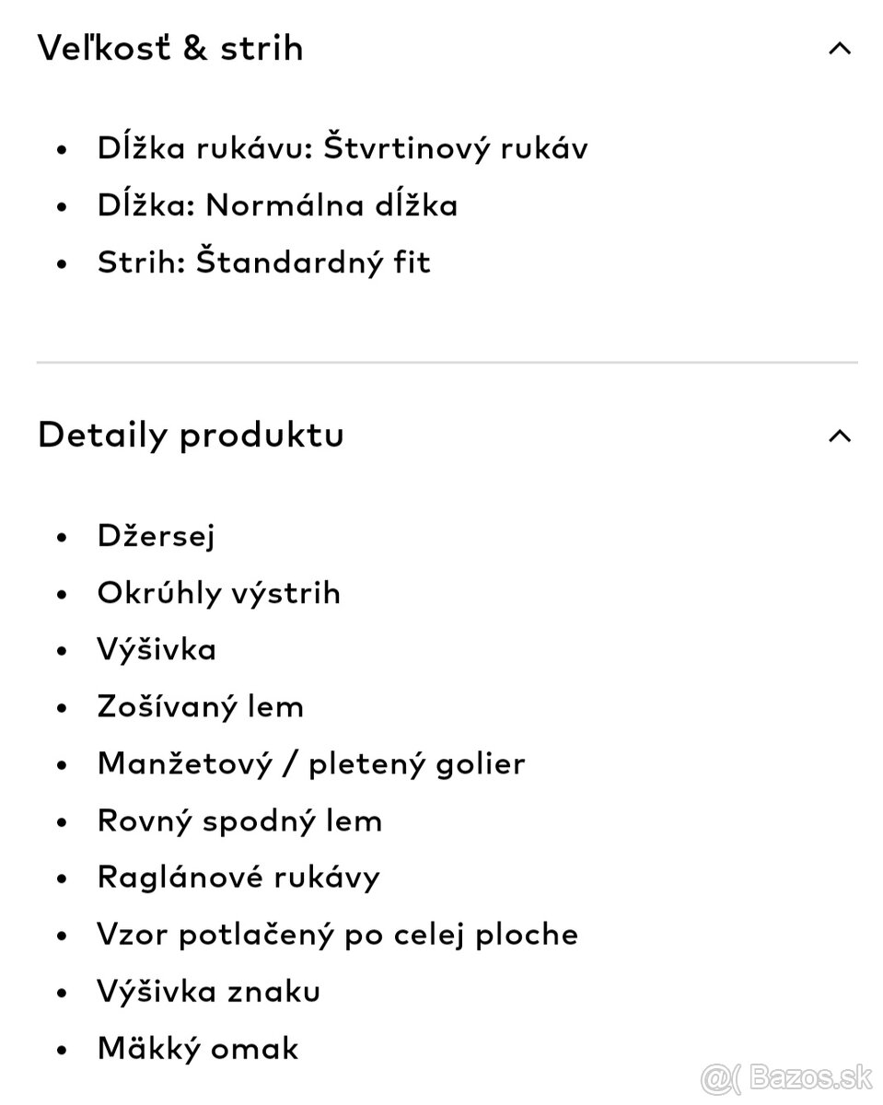Collapse the Veľkosť & strih section chevron
The image size is (883, 1105).
click(x=839, y=50)
